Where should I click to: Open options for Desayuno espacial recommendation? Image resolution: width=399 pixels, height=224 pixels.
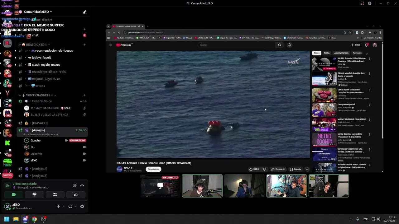(x=369, y=105)
